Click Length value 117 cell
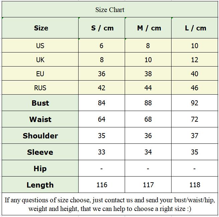Screen dimensions: 219x217 [x=148, y=185]
